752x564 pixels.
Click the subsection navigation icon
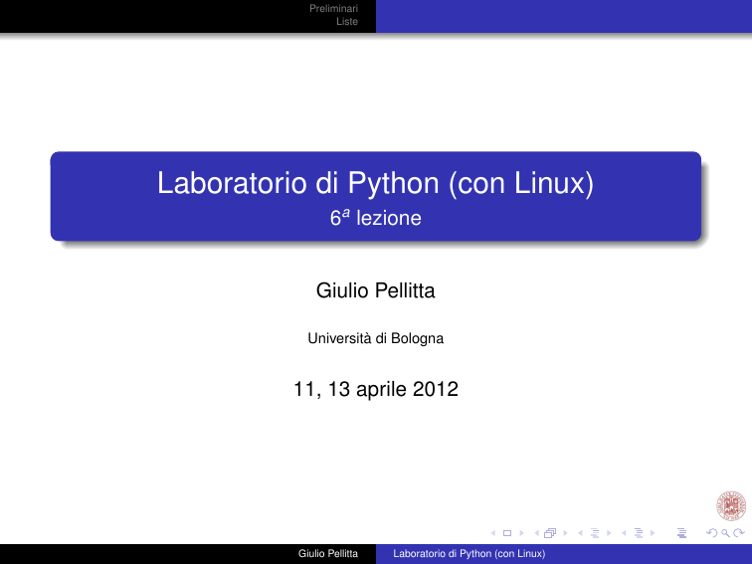[595, 533]
